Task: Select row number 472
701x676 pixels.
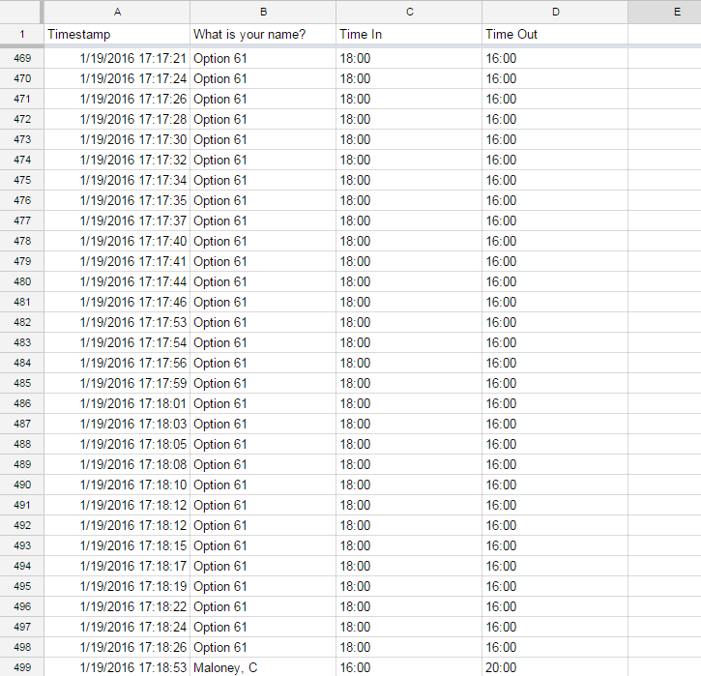Action: (x=22, y=119)
